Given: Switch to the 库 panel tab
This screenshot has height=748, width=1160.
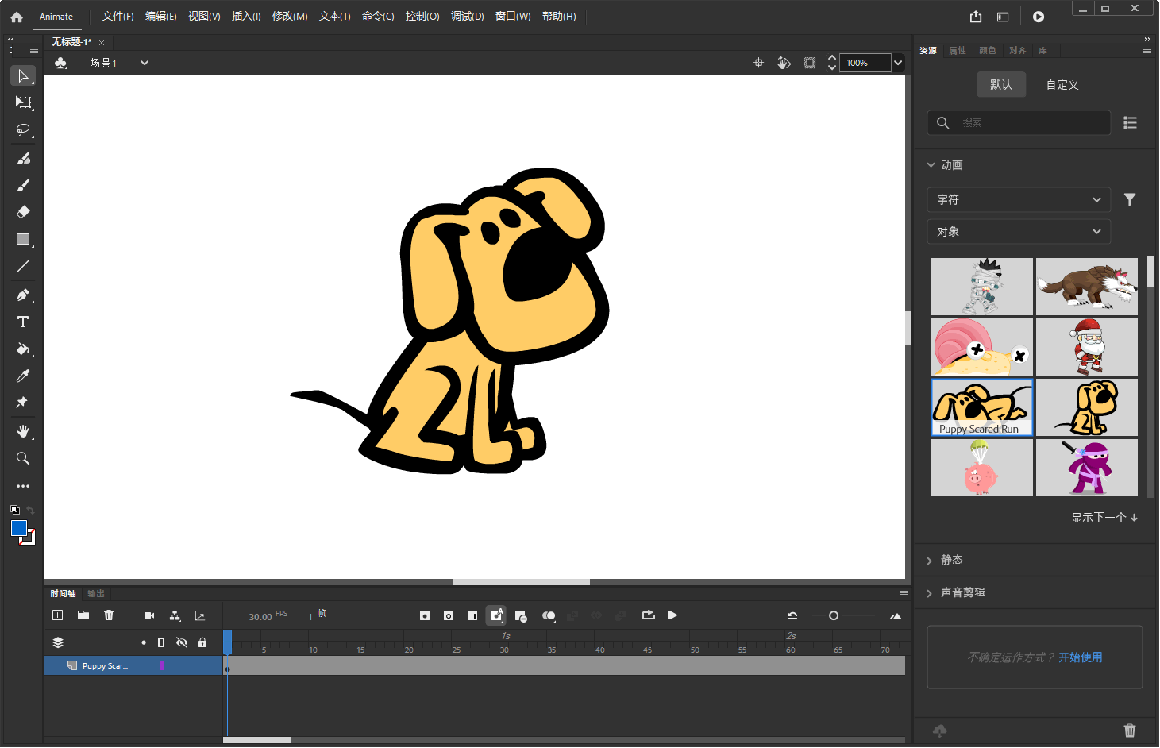Looking at the screenshot, I should pyautogui.click(x=1044, y=50).
